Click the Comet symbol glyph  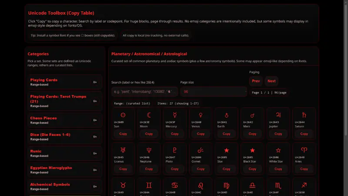point(201,150)
